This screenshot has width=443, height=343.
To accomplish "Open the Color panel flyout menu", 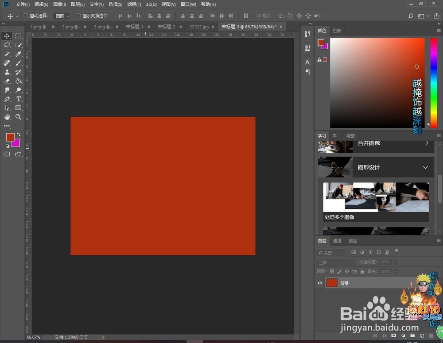I will click(x=439, y=31).
